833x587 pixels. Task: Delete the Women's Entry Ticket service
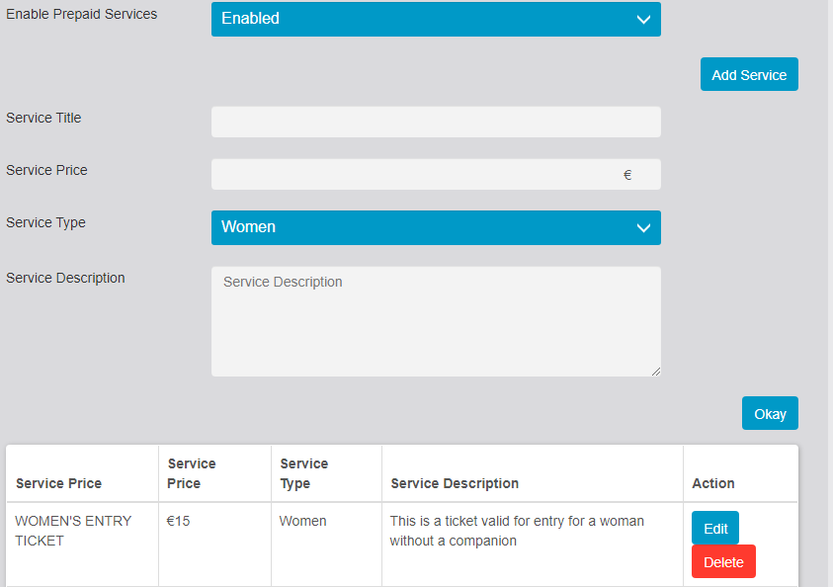(723, 562)
